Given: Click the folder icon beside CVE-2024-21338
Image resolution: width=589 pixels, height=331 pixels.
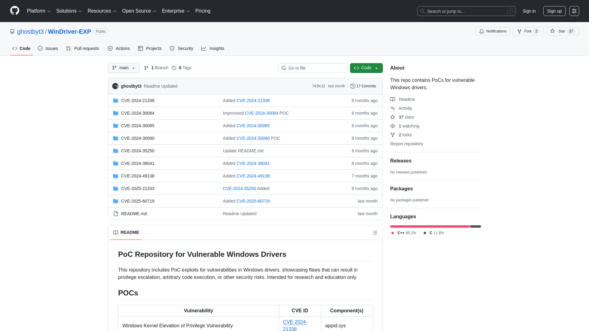Looking at the screenshot, I should point(116,101).
